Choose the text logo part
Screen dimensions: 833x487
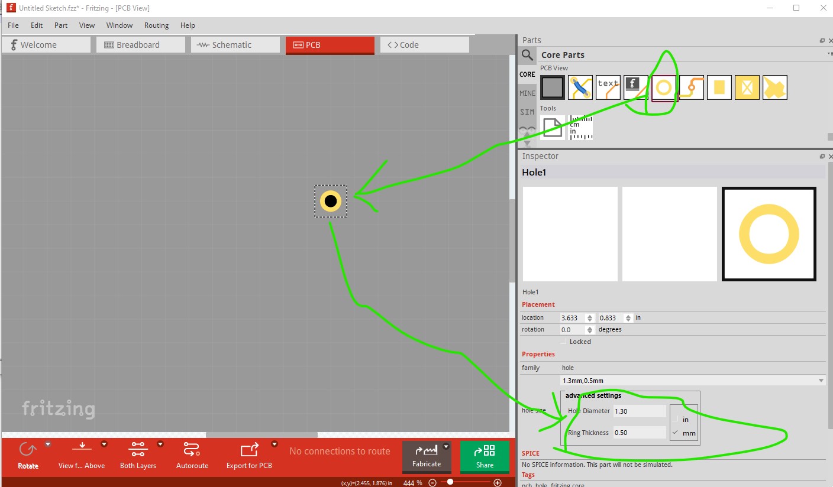(608, 87)
